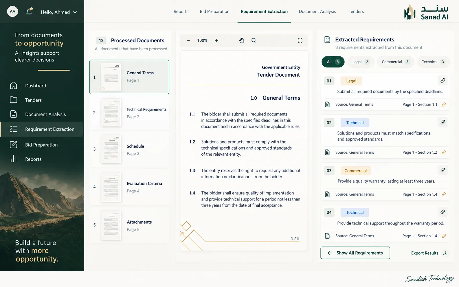Click the Tenders folder icon in sidebar
The width and height of the screenshot is (459, 287).
tap(14, 100)
